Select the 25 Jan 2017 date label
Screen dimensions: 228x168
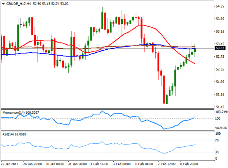[x=9, y=164]
